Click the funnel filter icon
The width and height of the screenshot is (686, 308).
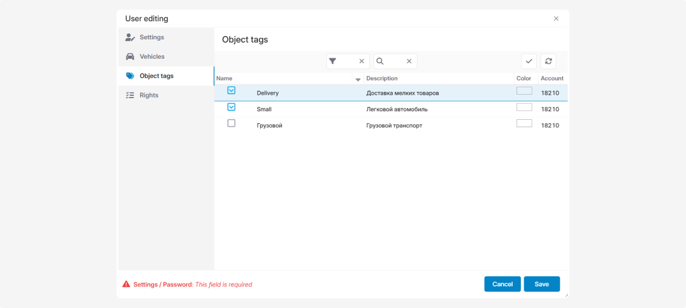tap(333, 62)
